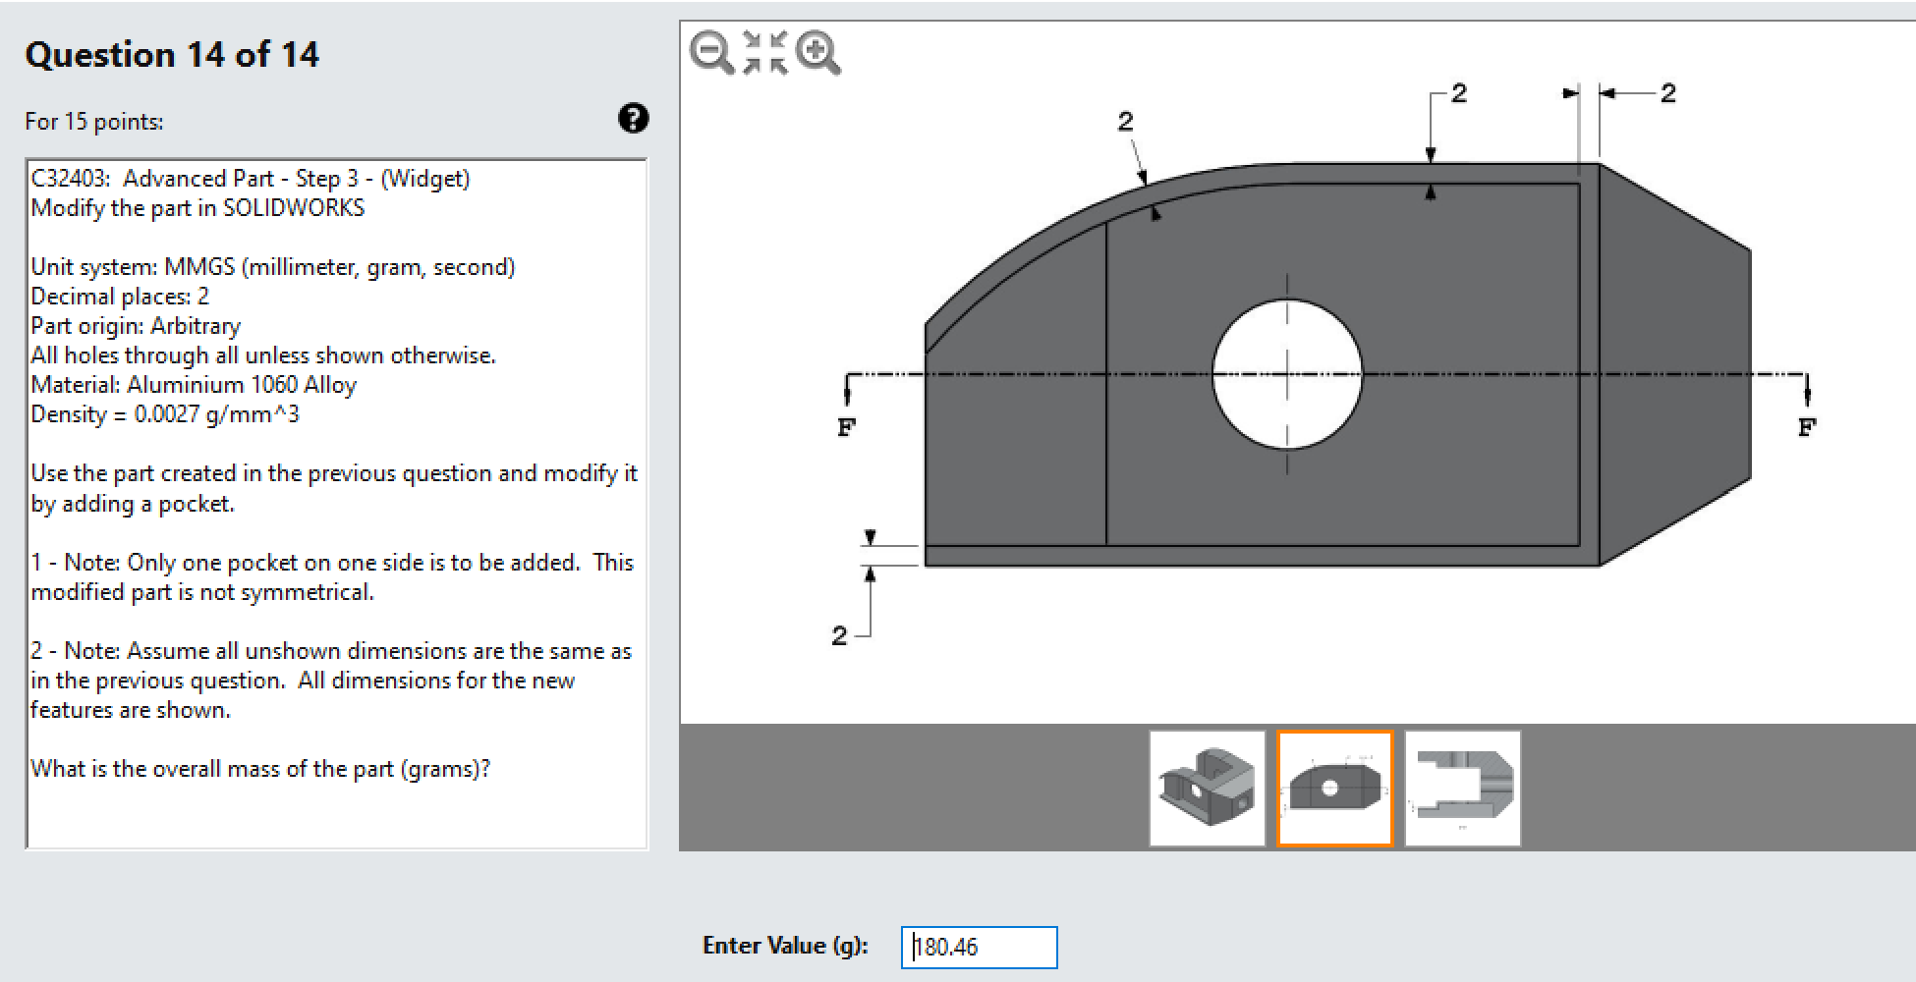Screen dimensions: 1916x982
Task: Click the Enter Value input field
Action: pyautogui.click(x=978, y=947)
